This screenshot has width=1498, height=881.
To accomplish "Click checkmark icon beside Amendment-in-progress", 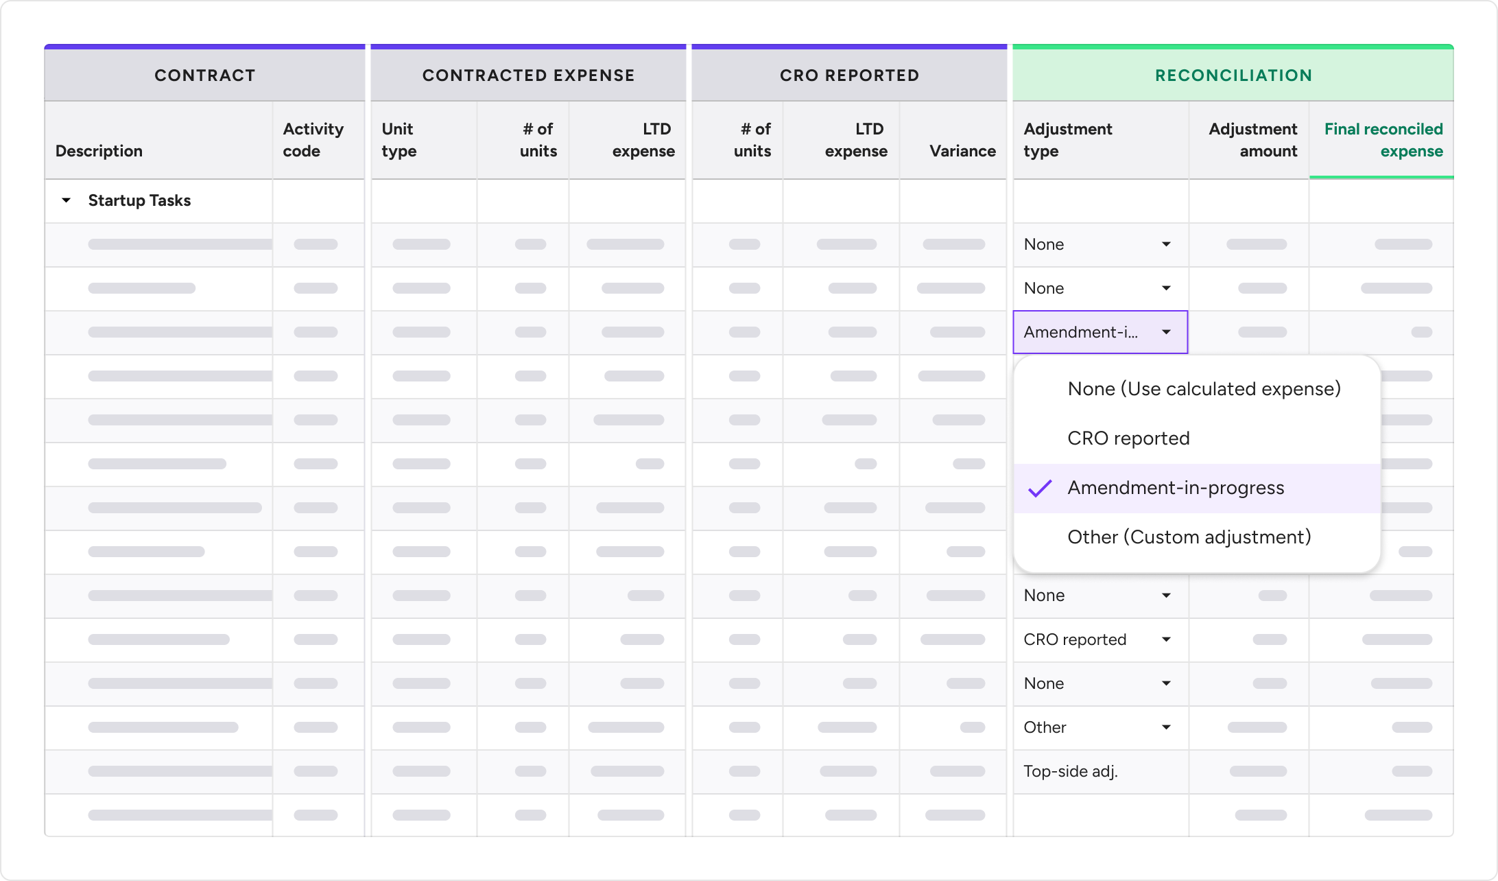I will [x=1040, y=489].
